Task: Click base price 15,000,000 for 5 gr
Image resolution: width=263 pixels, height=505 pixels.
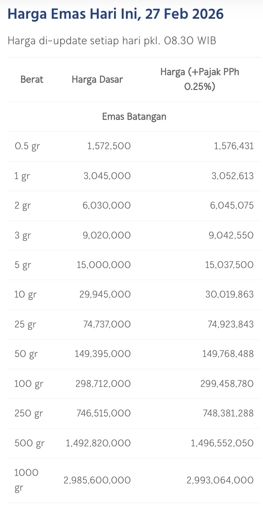Action: tap(104, 265)
